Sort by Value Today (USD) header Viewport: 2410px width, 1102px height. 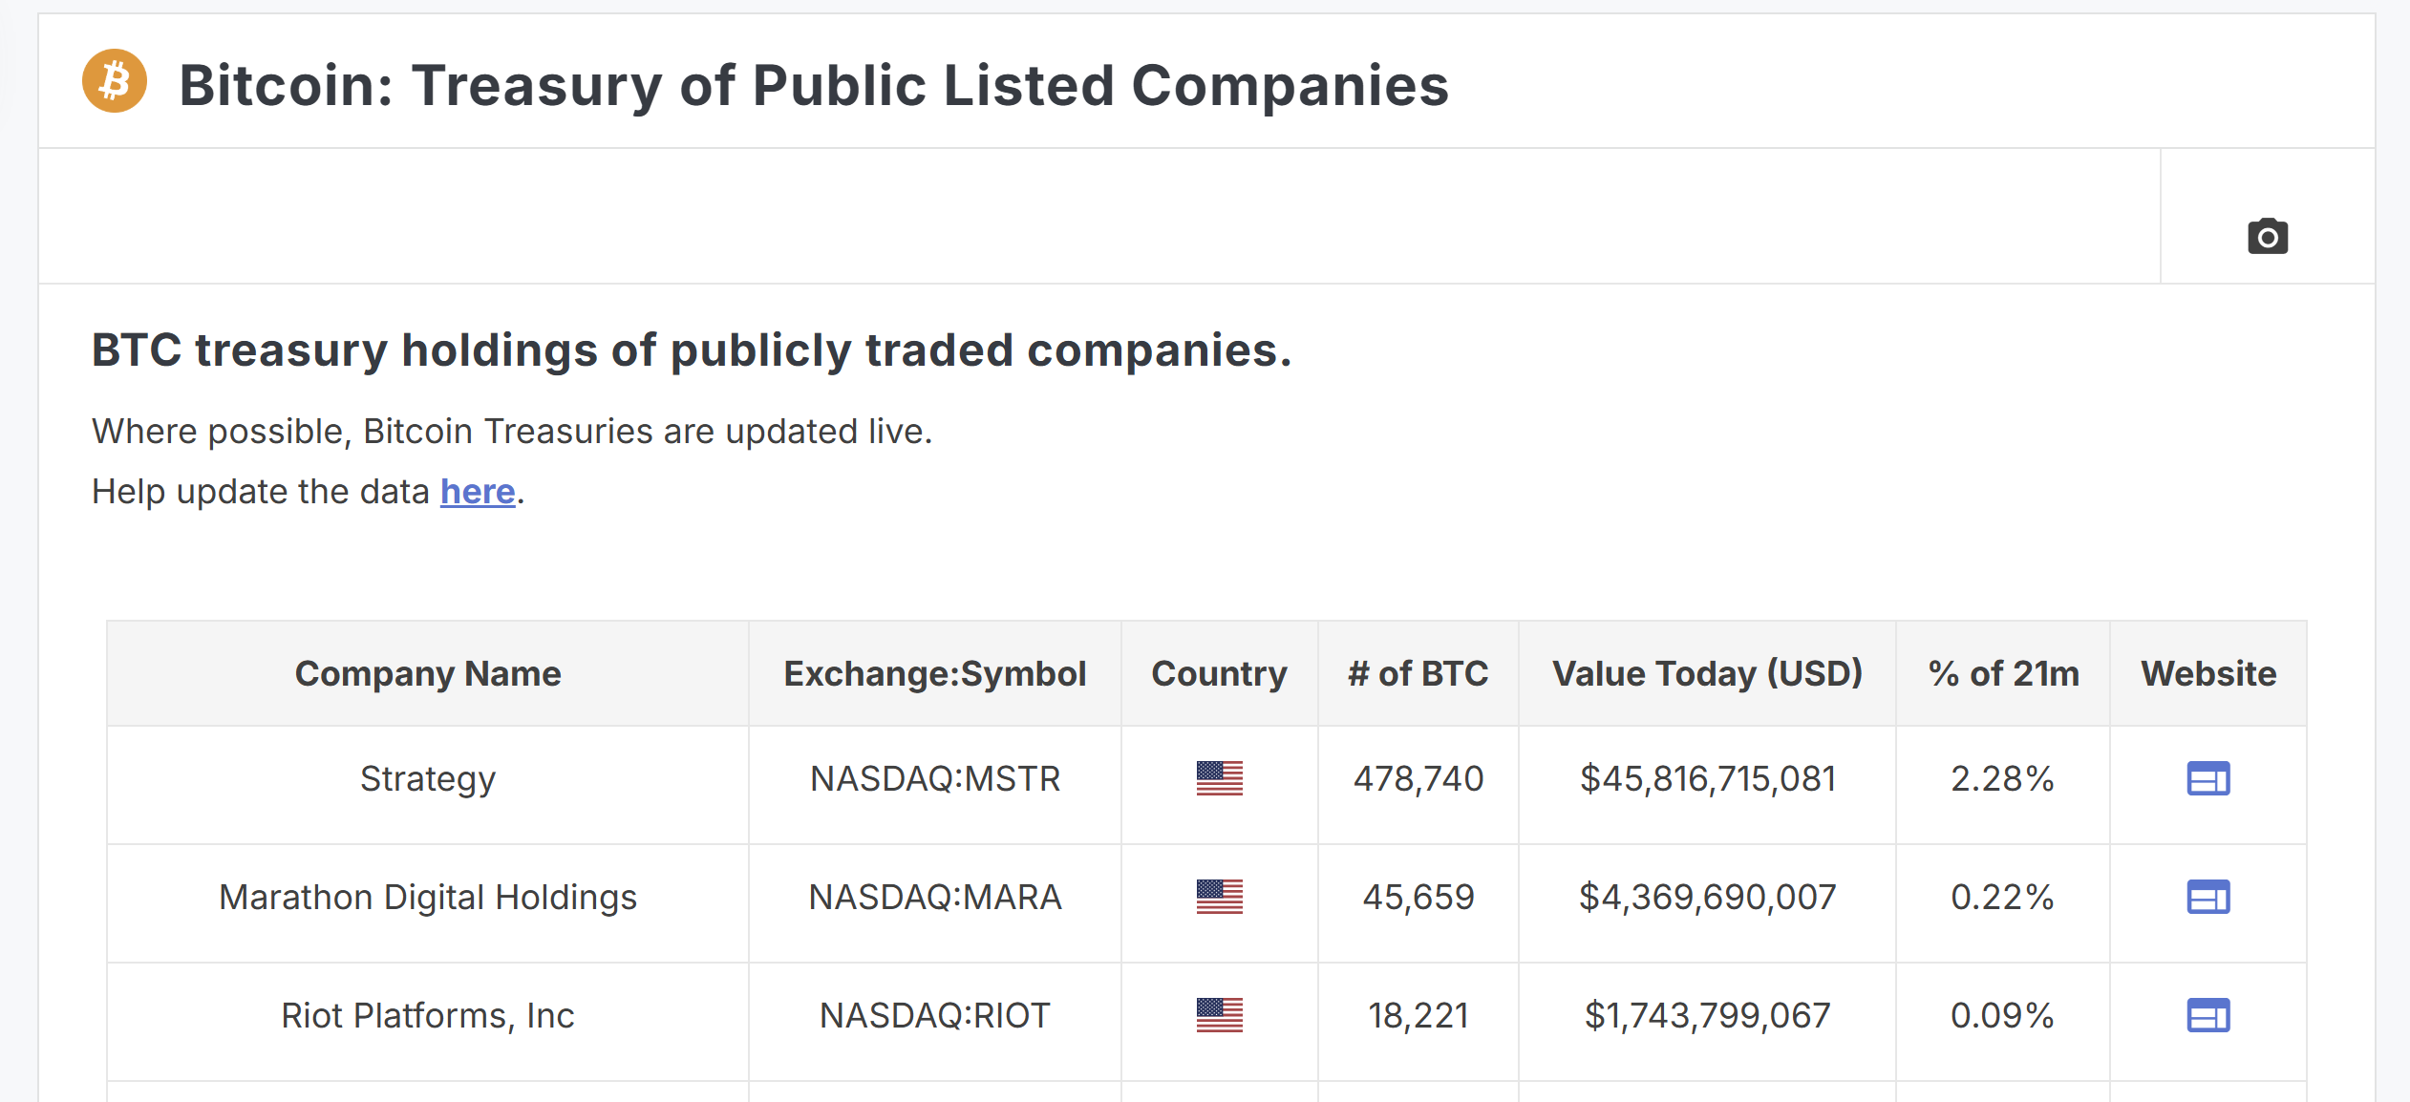click(x=1708, y=674)
